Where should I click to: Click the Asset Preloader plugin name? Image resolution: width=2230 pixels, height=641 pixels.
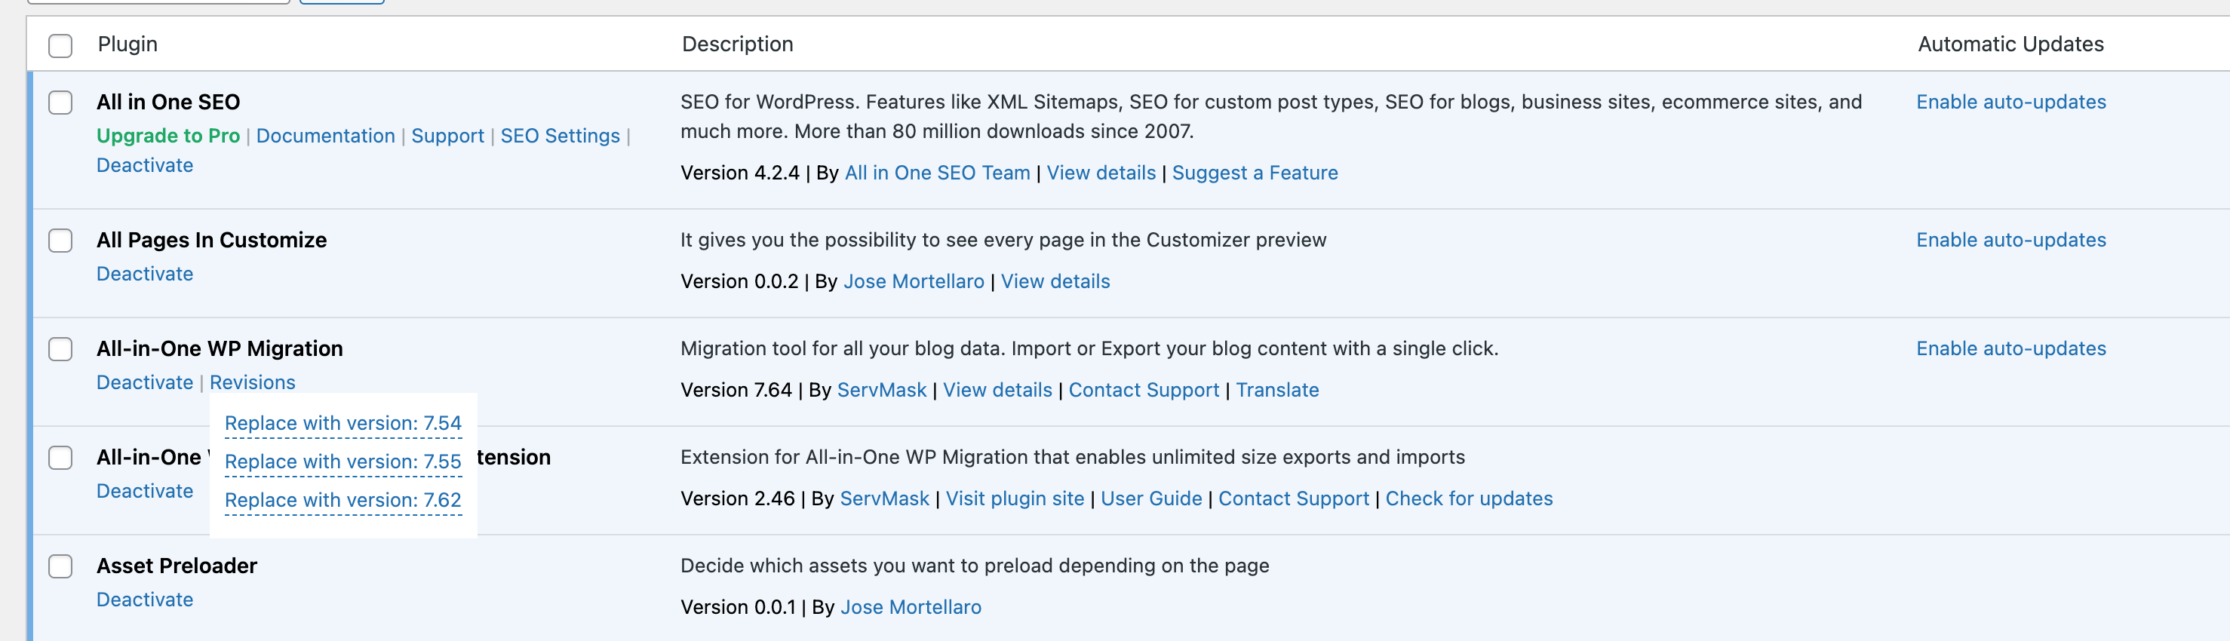[177, 566]
